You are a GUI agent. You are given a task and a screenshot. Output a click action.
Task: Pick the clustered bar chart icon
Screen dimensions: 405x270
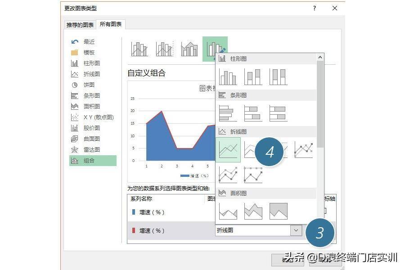pyautogui.click(x=228, y=113)
